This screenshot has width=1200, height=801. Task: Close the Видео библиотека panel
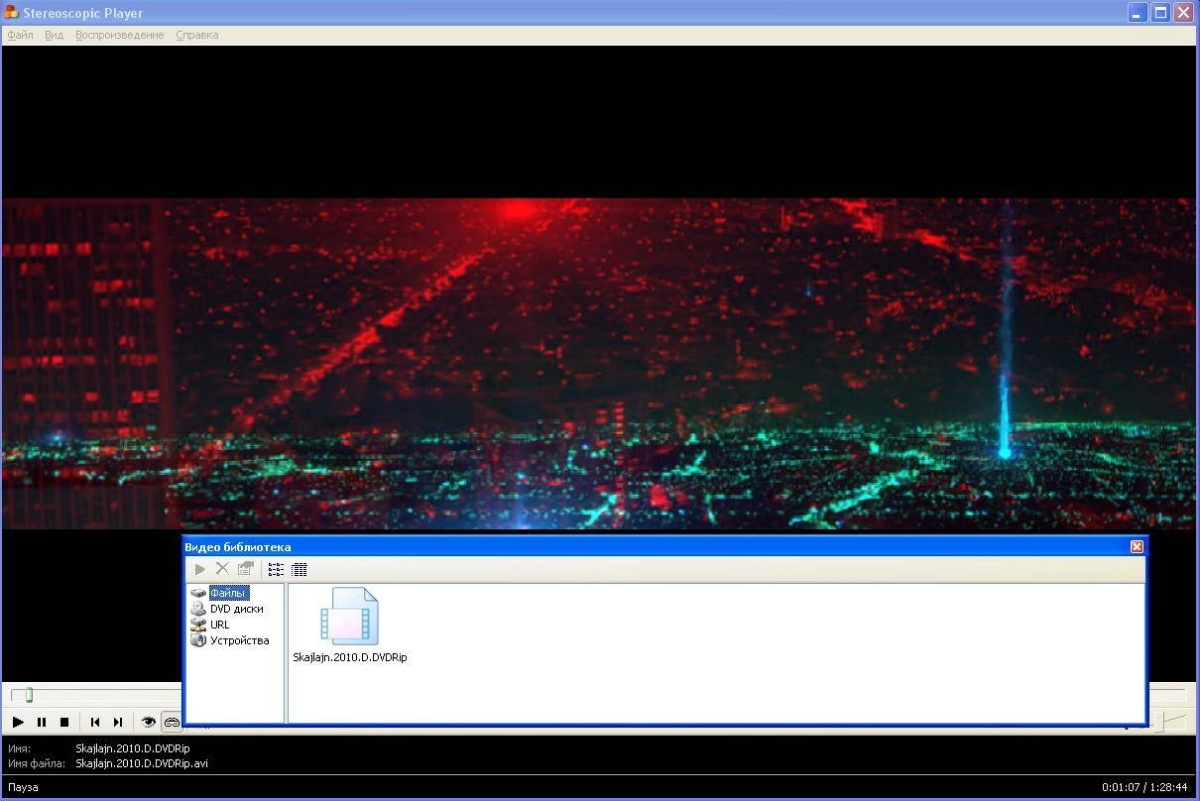[1137, 546]
